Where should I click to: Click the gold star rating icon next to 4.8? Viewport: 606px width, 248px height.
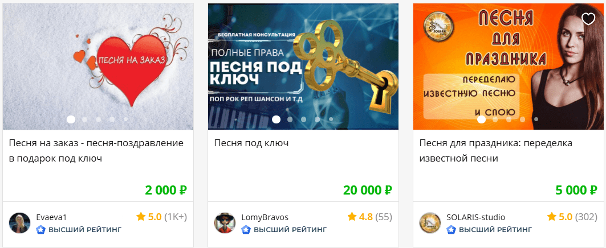coord(352,217)
